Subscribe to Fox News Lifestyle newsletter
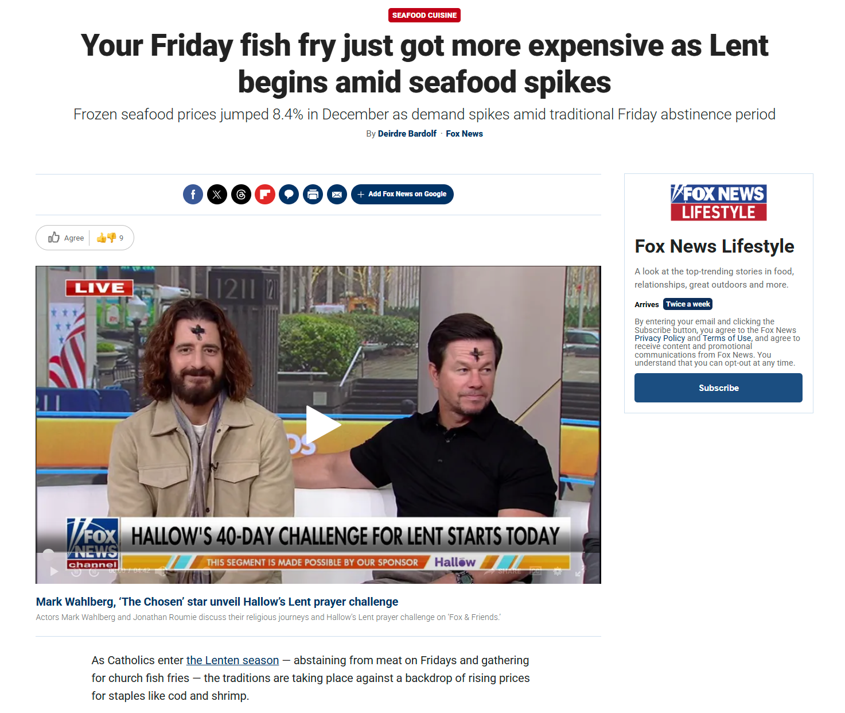This screenshot has height=713, width=845. 718,388
